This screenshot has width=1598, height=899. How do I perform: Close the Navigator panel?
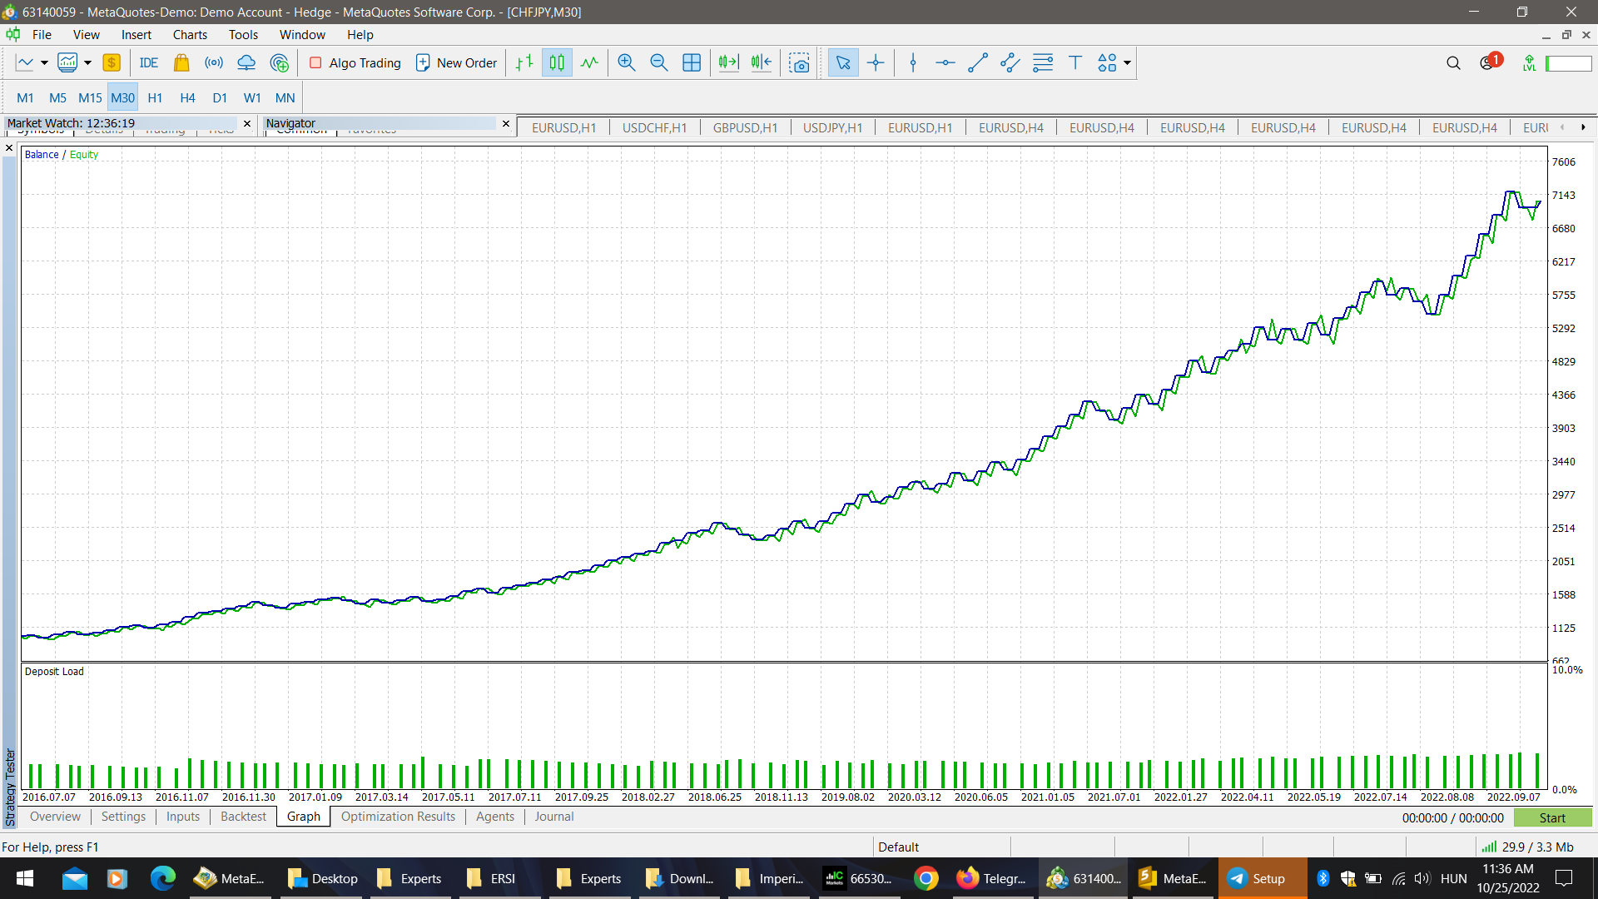(x=506, y=123)
